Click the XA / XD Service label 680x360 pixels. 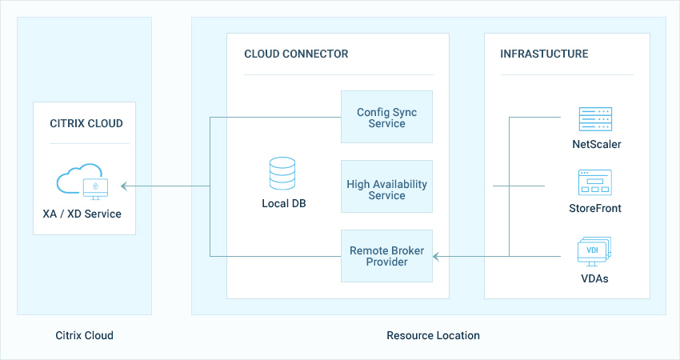point(82,214)
